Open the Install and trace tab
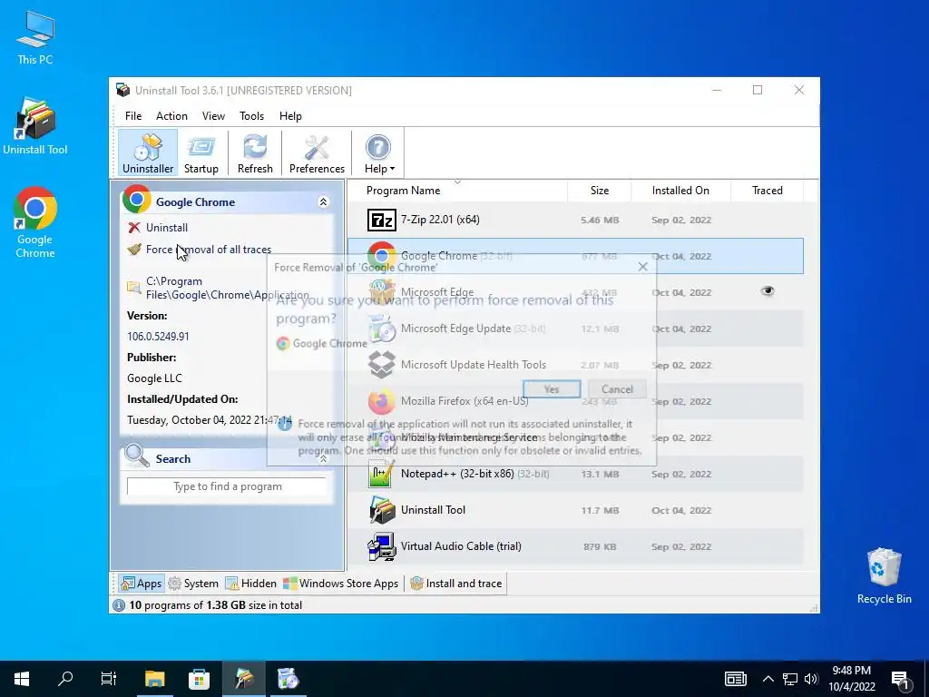 coord(456,584)
